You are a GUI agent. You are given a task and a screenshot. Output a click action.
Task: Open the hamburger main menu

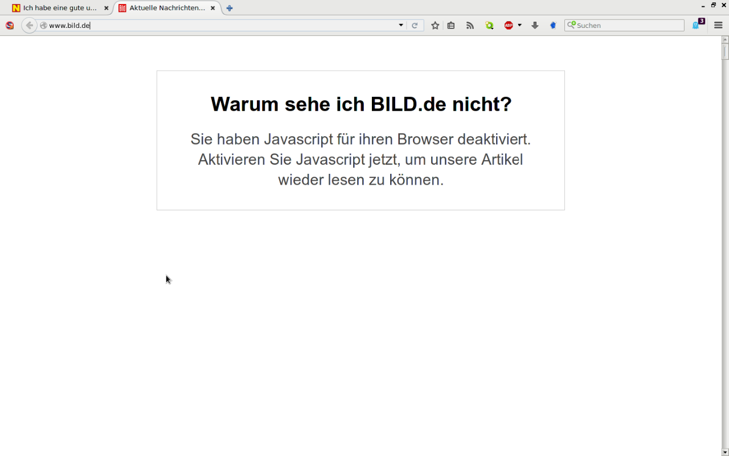(718, 25)
